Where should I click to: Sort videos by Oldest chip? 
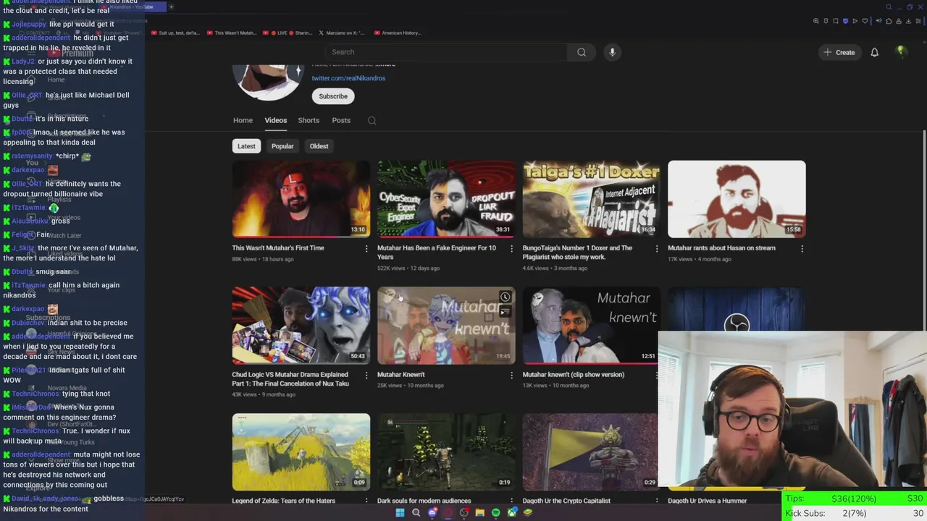point(319,146)
